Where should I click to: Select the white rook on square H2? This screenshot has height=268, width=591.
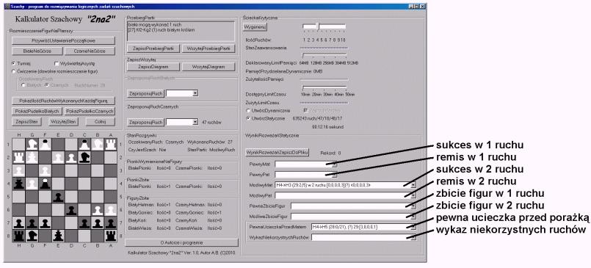[x=18, y=157]
